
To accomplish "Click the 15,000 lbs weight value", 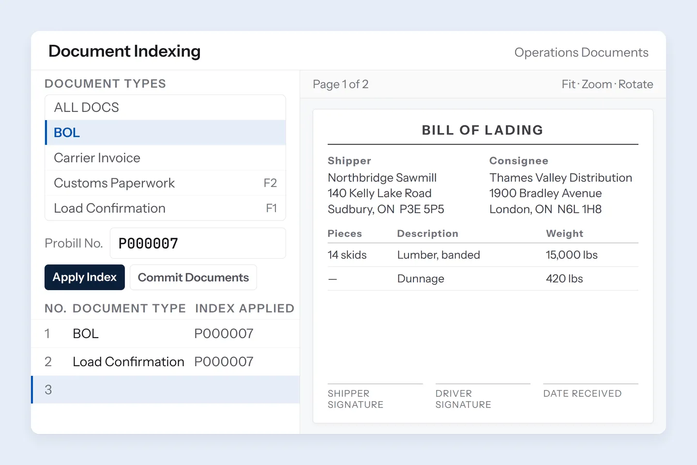I will coord(572,255).
